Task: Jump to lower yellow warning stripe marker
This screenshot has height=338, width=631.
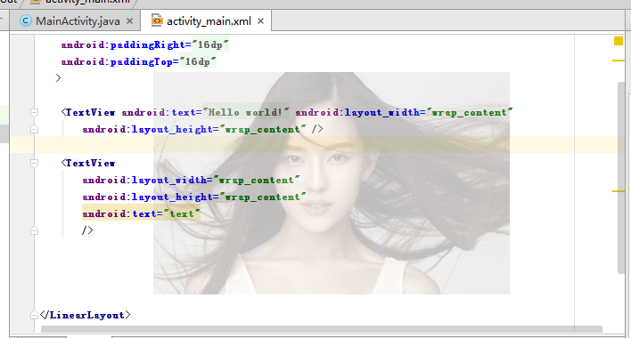Action: point(619,191)
